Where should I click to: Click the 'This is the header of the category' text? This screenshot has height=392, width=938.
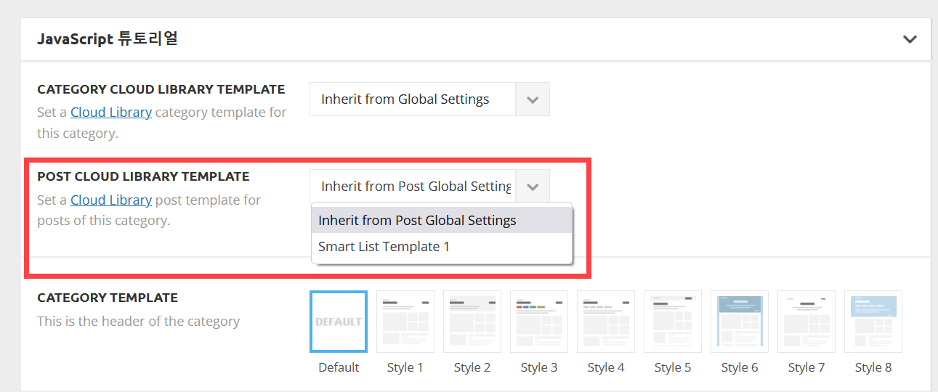pos(138,321)
